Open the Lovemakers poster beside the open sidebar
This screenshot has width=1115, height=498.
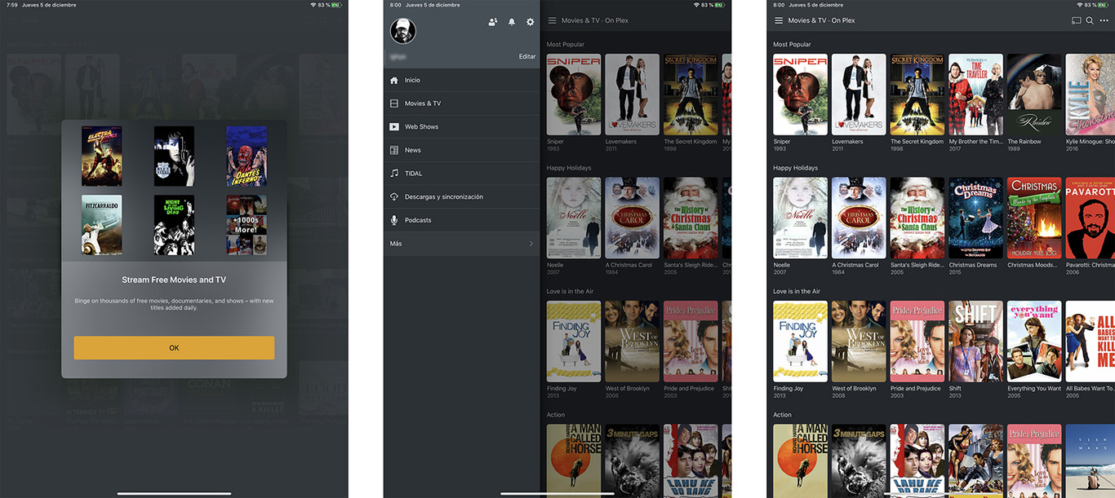[x=633, y=95]
